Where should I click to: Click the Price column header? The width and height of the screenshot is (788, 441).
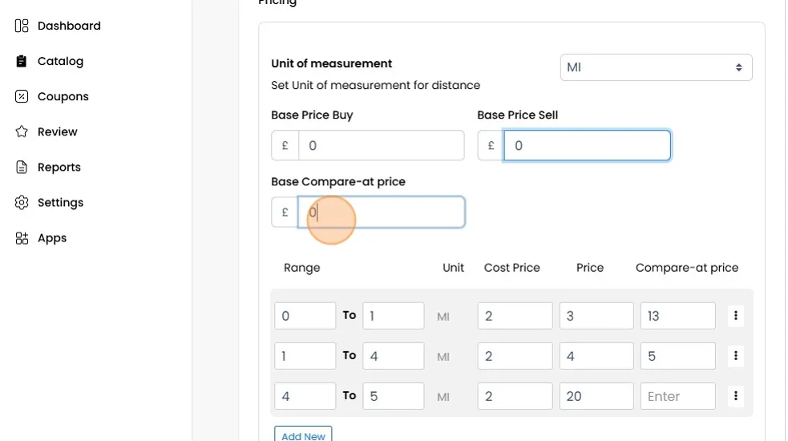590,268
